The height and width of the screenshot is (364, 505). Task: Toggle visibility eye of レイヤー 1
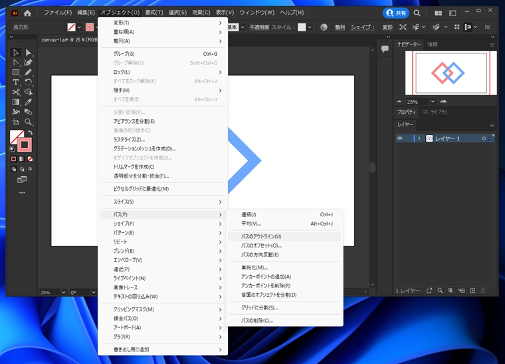(x=400, y=138)
